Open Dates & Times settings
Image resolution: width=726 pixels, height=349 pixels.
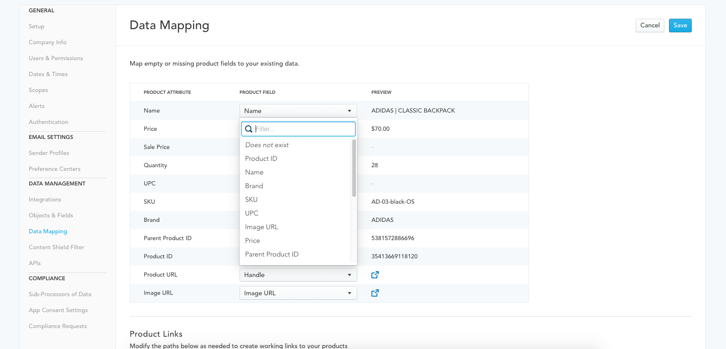pyautogui.click(x=48, y=74)
